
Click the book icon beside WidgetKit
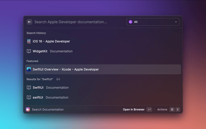point(29,51)
